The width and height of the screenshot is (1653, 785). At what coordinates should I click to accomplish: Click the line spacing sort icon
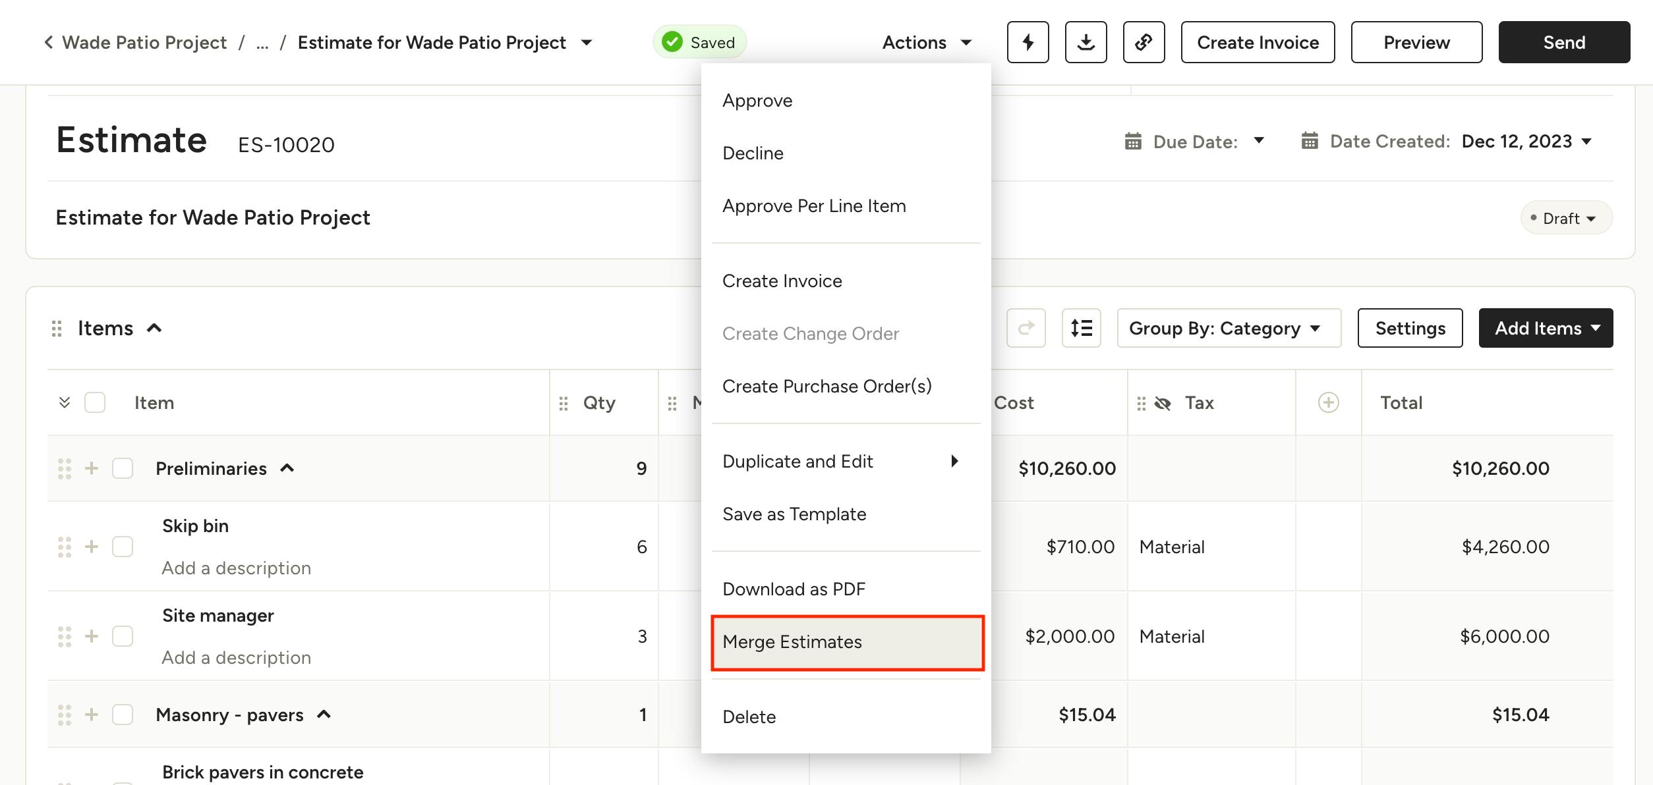click(1081, 328)
